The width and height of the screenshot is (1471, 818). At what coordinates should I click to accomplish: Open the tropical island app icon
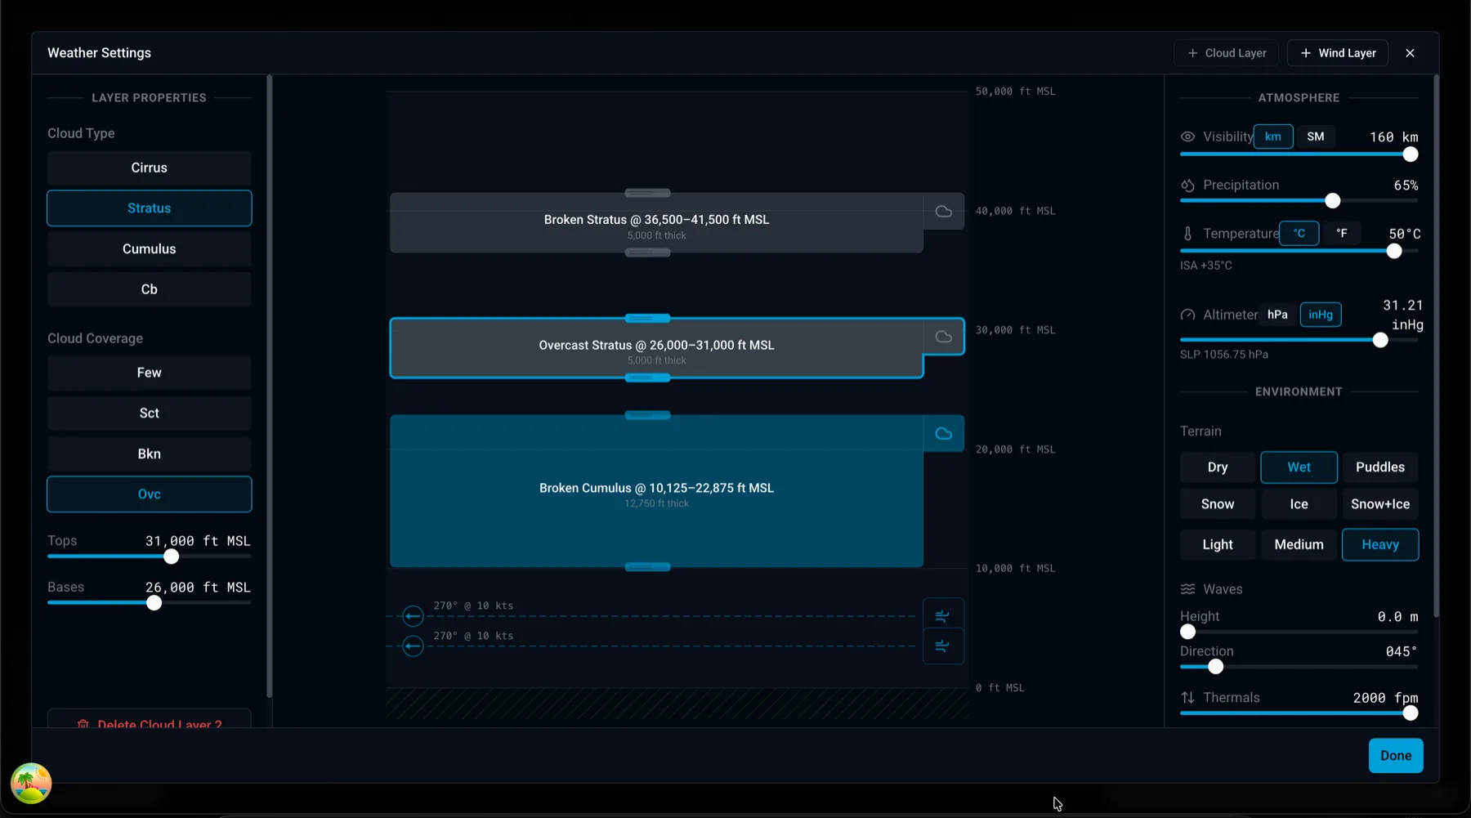[31, 783]
